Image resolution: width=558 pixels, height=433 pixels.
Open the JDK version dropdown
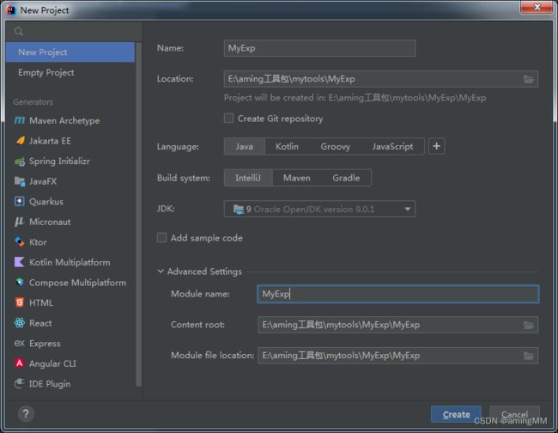click(319, 209)
